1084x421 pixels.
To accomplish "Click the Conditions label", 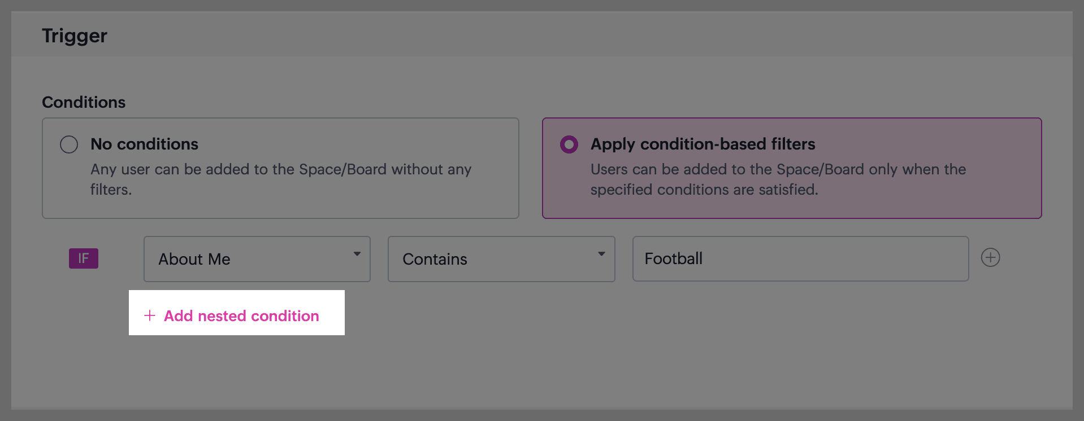I will pyautogui.click(x=84, y=102).
